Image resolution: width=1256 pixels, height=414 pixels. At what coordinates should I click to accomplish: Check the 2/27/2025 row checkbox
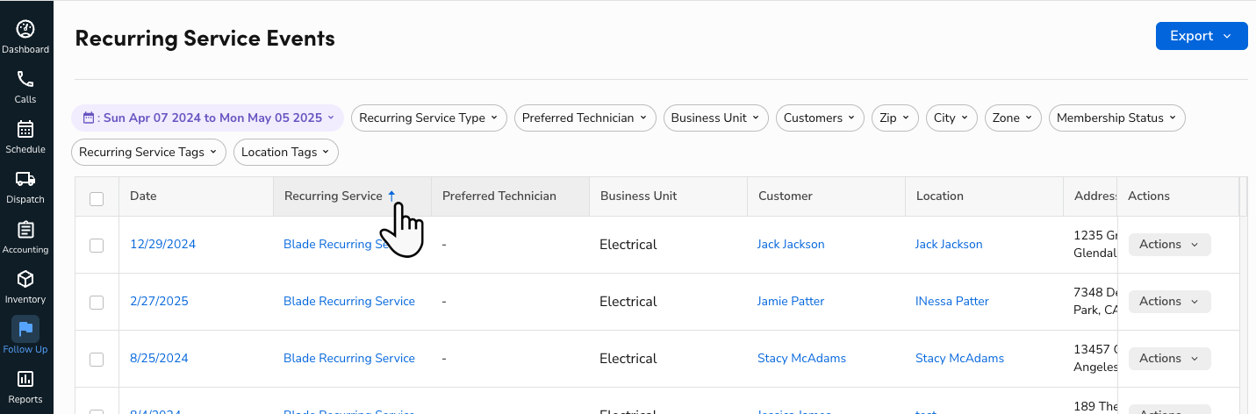pos(97,303)
